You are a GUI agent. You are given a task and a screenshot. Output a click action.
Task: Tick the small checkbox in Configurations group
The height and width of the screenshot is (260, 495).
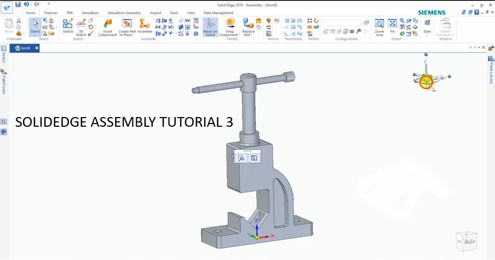pyautogui.click(x=365, y=31)
